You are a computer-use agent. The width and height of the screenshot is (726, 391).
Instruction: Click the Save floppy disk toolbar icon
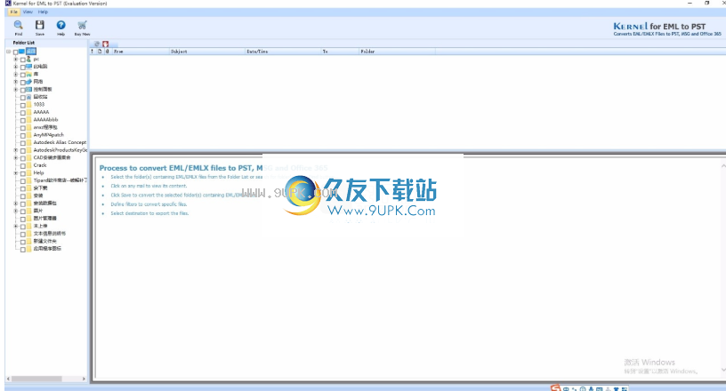pyautogui.click(x=40, y=26)
